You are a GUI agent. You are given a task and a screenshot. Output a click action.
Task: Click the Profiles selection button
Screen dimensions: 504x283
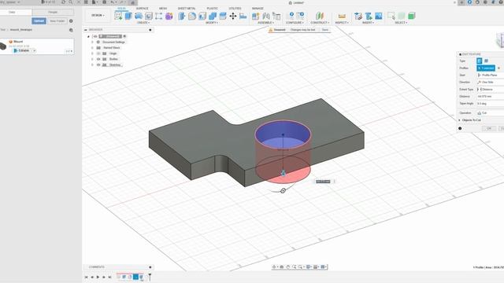[x=486, y=68]
